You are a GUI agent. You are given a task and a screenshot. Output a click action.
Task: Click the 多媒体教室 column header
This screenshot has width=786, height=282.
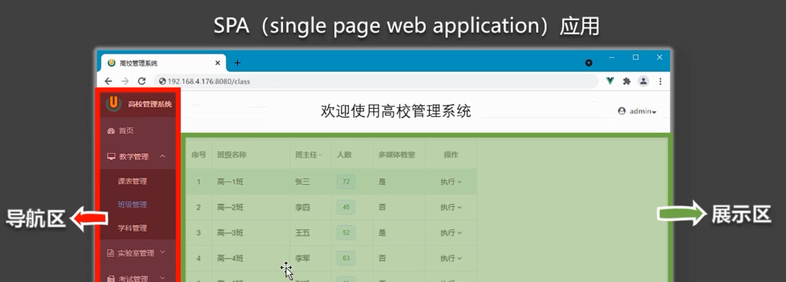tap(397, 154)
